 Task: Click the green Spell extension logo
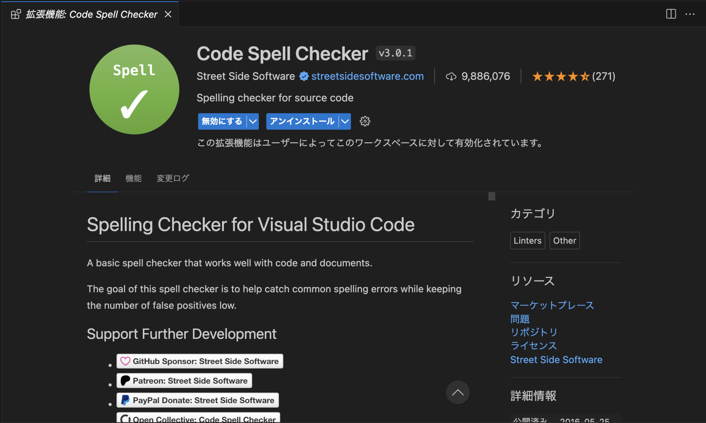point(134,89)
